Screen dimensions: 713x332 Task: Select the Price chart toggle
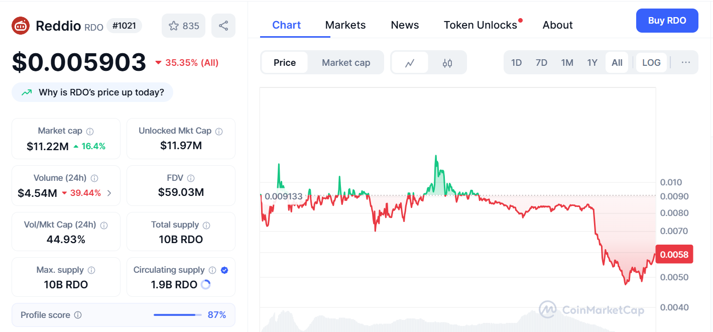pyautogui.click(x=285, y=63)
